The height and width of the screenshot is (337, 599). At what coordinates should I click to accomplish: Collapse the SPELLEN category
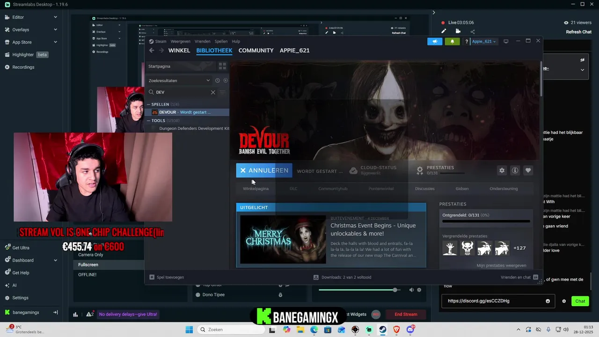pos(149,104)
